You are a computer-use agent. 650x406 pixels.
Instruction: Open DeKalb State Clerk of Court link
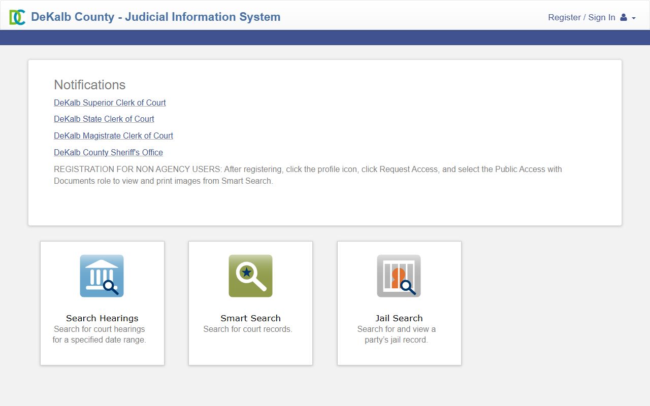(x=104, y=119)
